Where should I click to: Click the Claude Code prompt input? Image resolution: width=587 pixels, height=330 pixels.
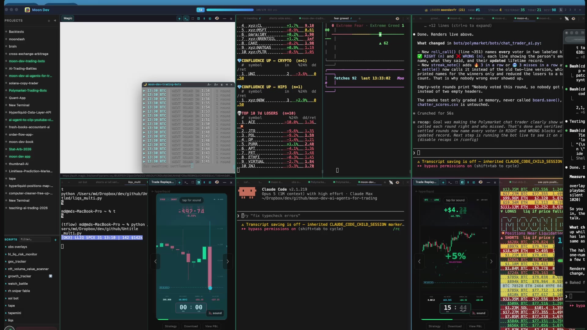click(321, 216)
